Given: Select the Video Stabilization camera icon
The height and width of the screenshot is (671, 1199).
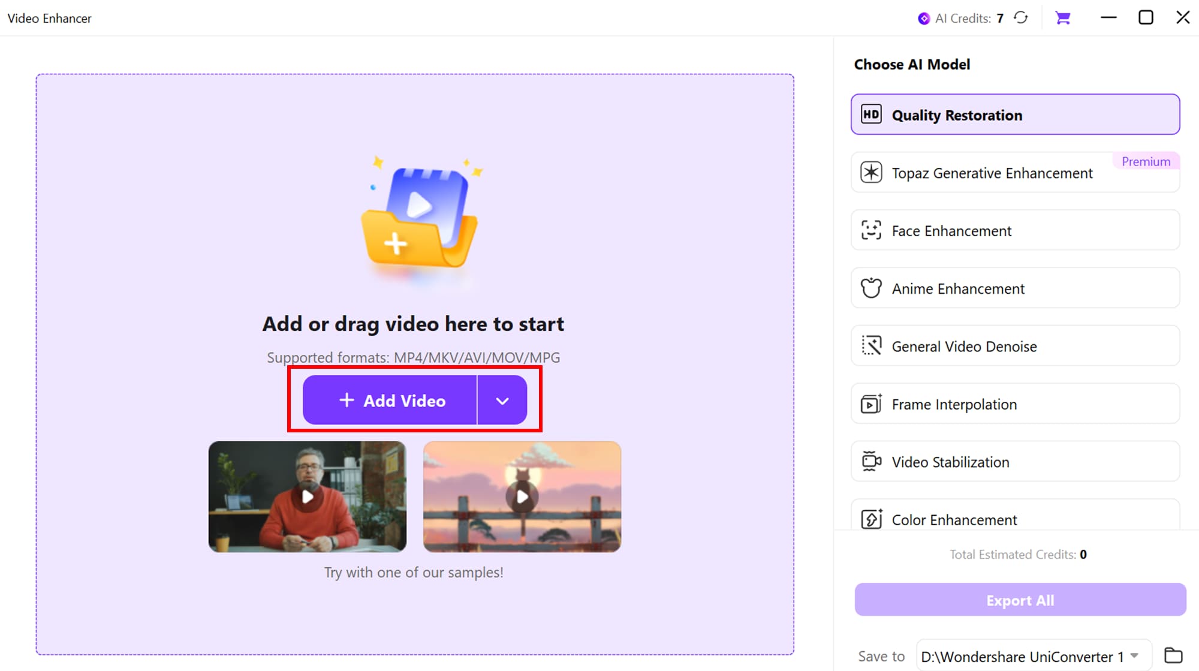Looking at the screenshot, I should pos(872,461).
